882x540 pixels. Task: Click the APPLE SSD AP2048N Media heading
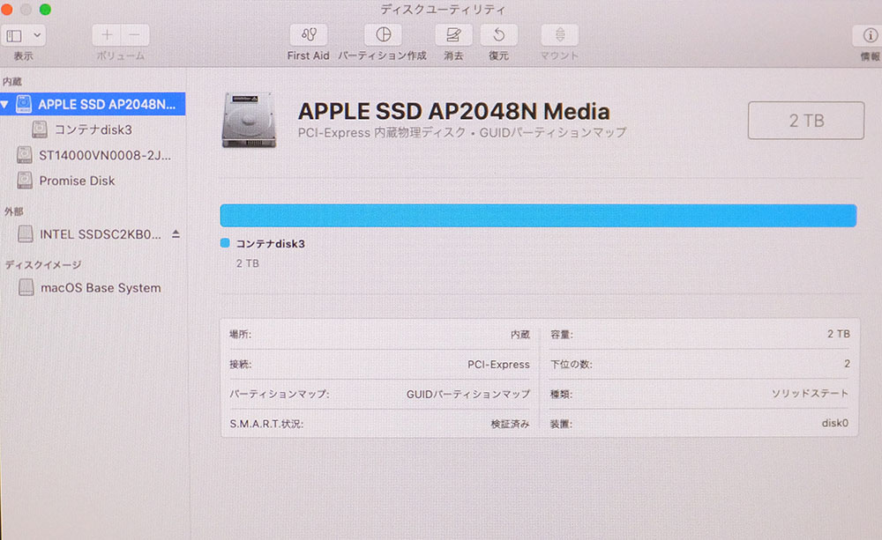tap(454, 111)
